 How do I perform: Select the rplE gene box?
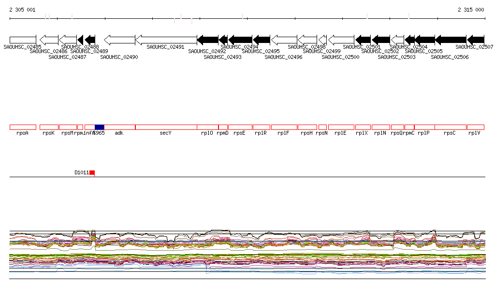pos(341,127)
